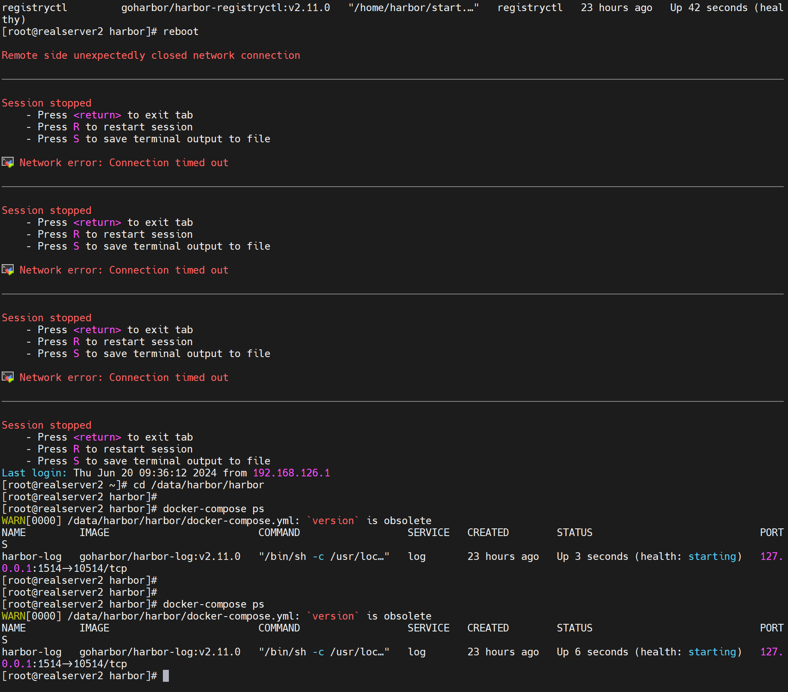Click the pink '127.' port text in the last row

771,652
